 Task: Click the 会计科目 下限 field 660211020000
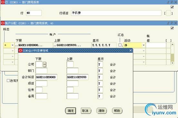click(46, 77)
